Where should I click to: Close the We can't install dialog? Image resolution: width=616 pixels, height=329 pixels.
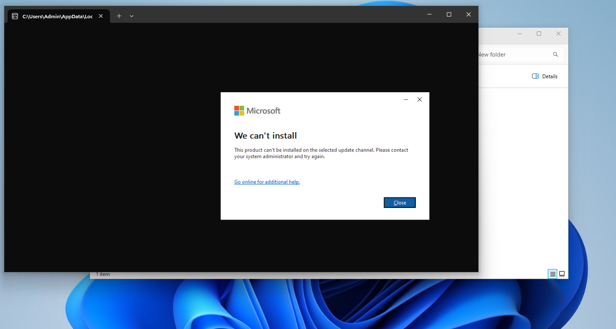click(x=399, y=203)
